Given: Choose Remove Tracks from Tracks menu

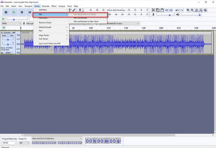Looking at the screenshot, I should click(x=51, y=23).
